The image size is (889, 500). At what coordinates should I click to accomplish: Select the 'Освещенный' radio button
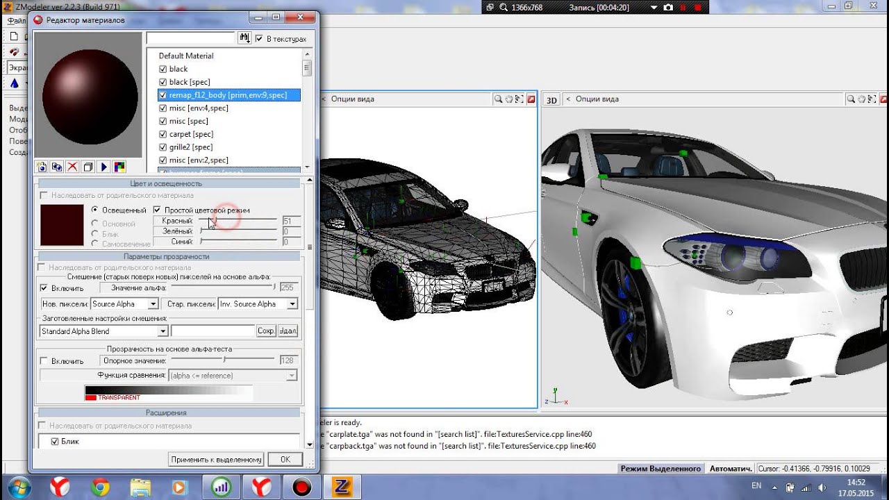95,210
